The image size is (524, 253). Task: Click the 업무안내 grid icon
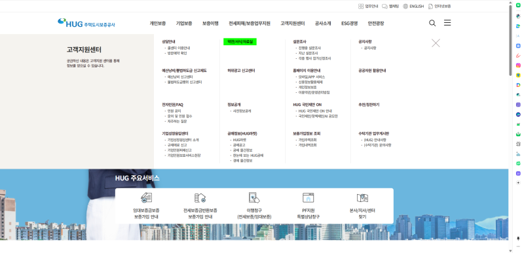(361, 6)
